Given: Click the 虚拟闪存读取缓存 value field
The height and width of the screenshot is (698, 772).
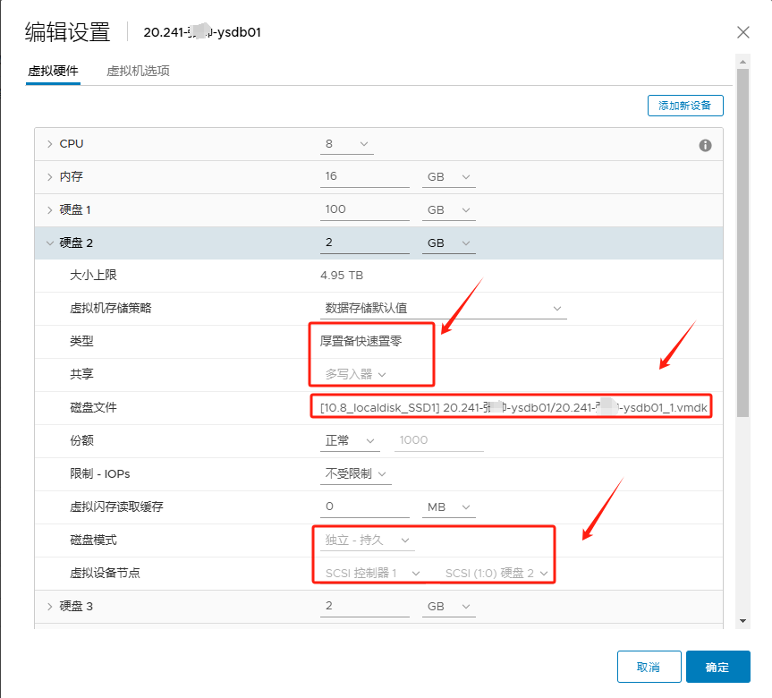Looking at the screenshot, I should (365, 506).
